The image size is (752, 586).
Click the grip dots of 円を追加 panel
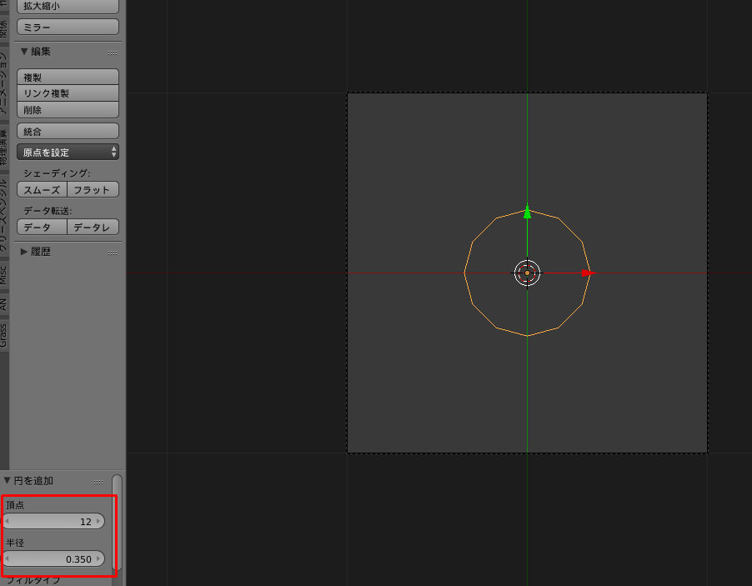pyautogui.click(x=98, y=482)
